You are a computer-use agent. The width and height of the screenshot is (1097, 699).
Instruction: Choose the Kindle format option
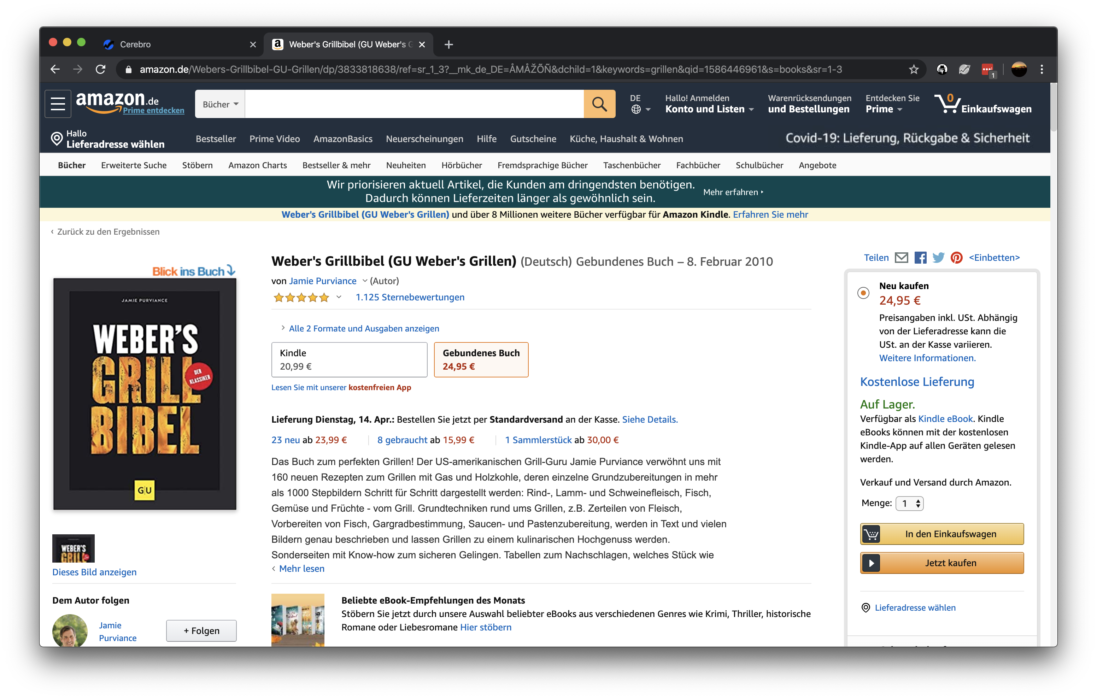point(349,359)
